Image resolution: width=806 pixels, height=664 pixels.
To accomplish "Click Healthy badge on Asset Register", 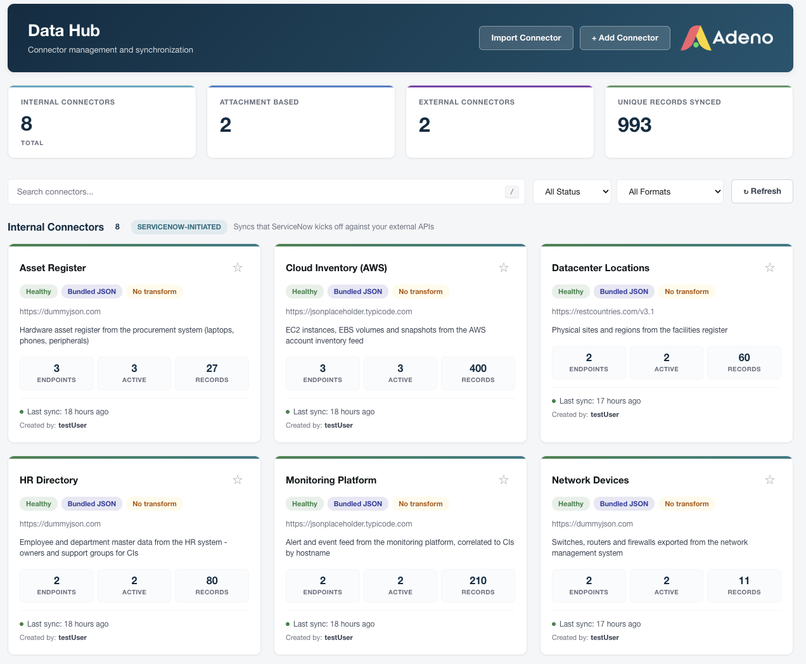I will coord(39,291).
